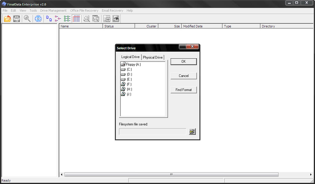Click the browse folder icon for filesystem file
Image resolution: width=315 pixels, height=184 pixels.
[192, 132]
